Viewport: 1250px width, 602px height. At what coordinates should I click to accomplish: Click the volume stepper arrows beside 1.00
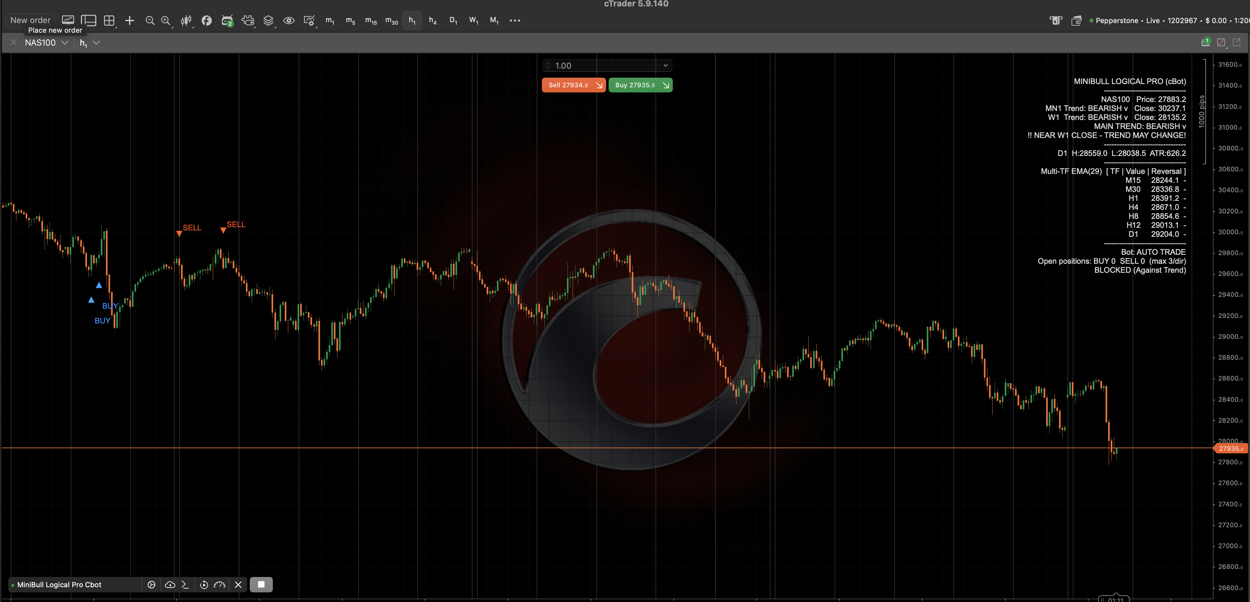pos(548,65)
